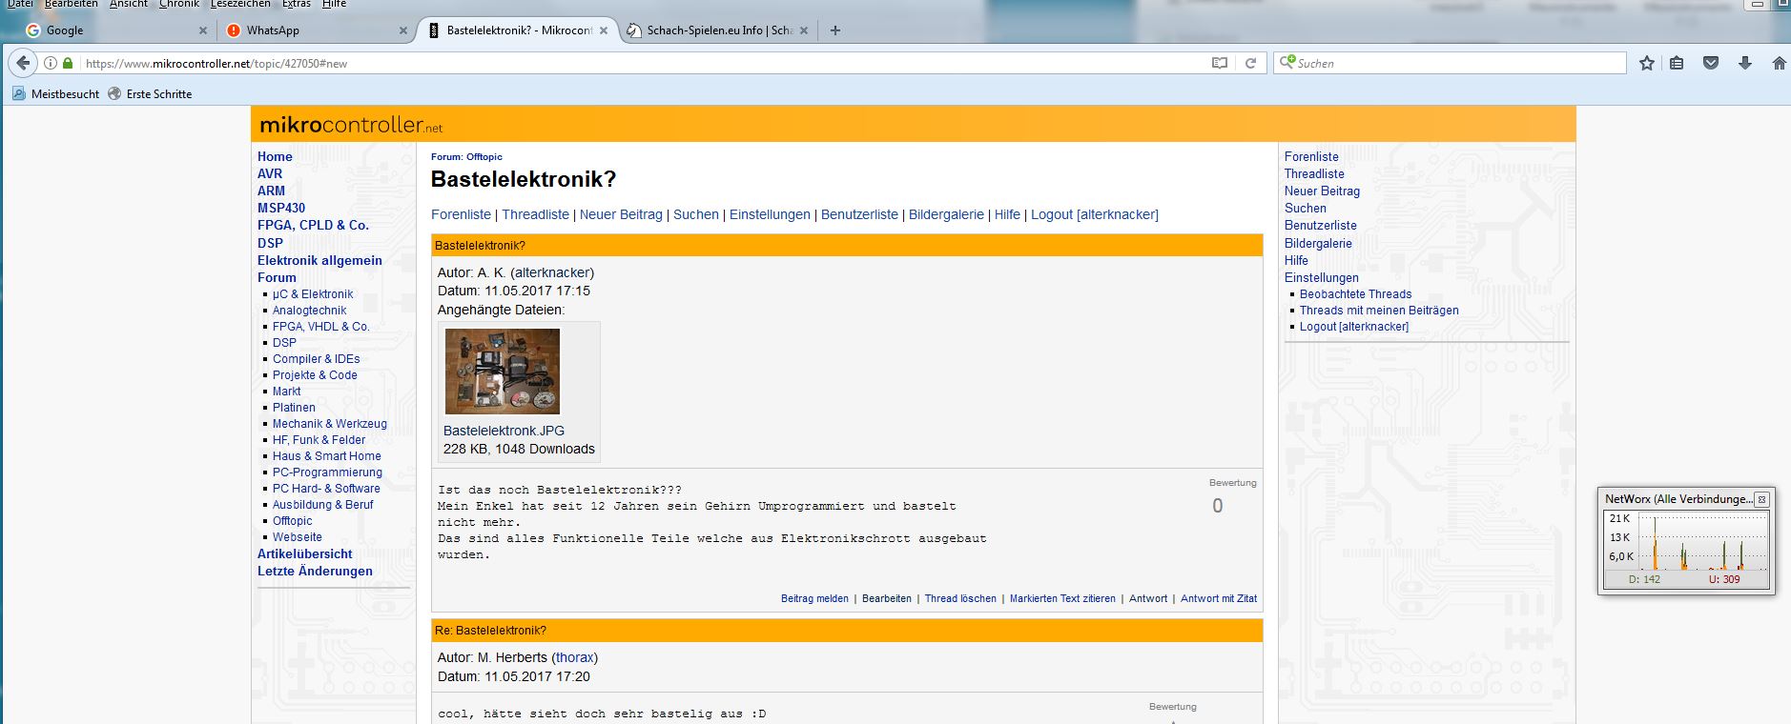Open the Meistbesucht bookmarks folder
This screenshot has width=1791, height=724.
coord(55,93)
